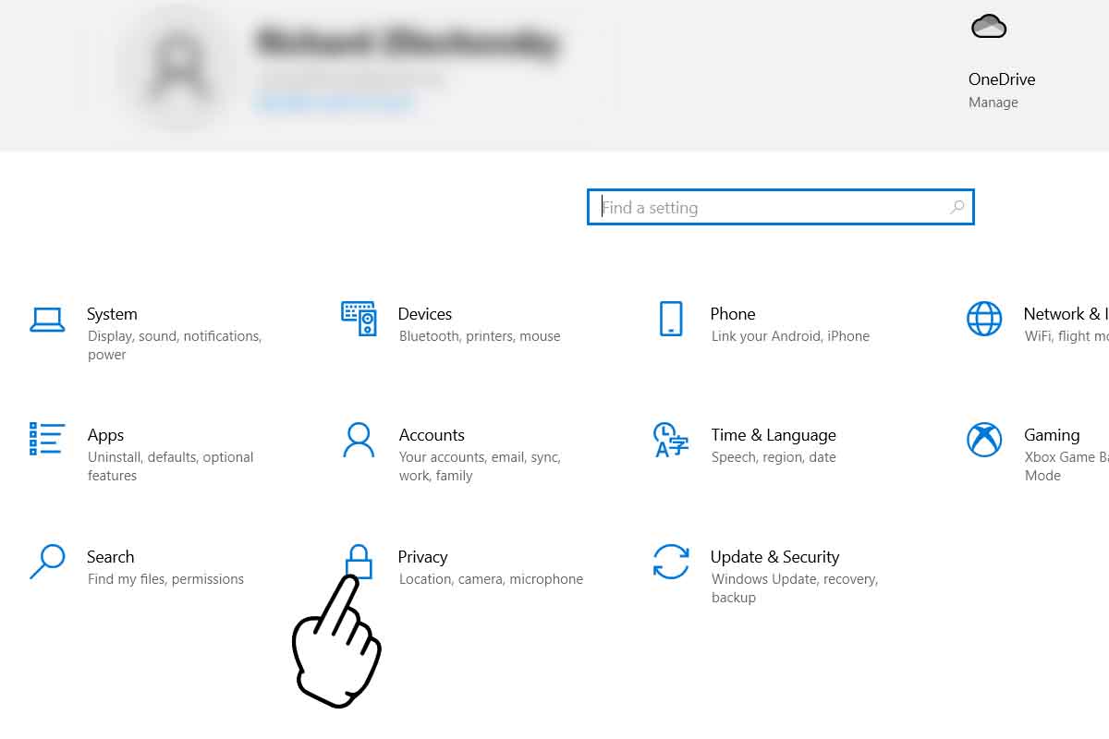Open the System settings title
Viewport: 1109px width, 739px height.
point(112,314)
